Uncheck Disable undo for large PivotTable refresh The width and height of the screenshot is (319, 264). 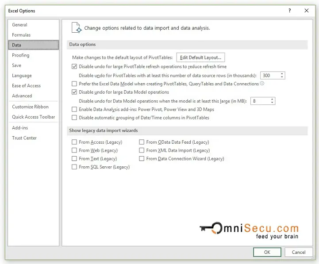tap(74, 67)
